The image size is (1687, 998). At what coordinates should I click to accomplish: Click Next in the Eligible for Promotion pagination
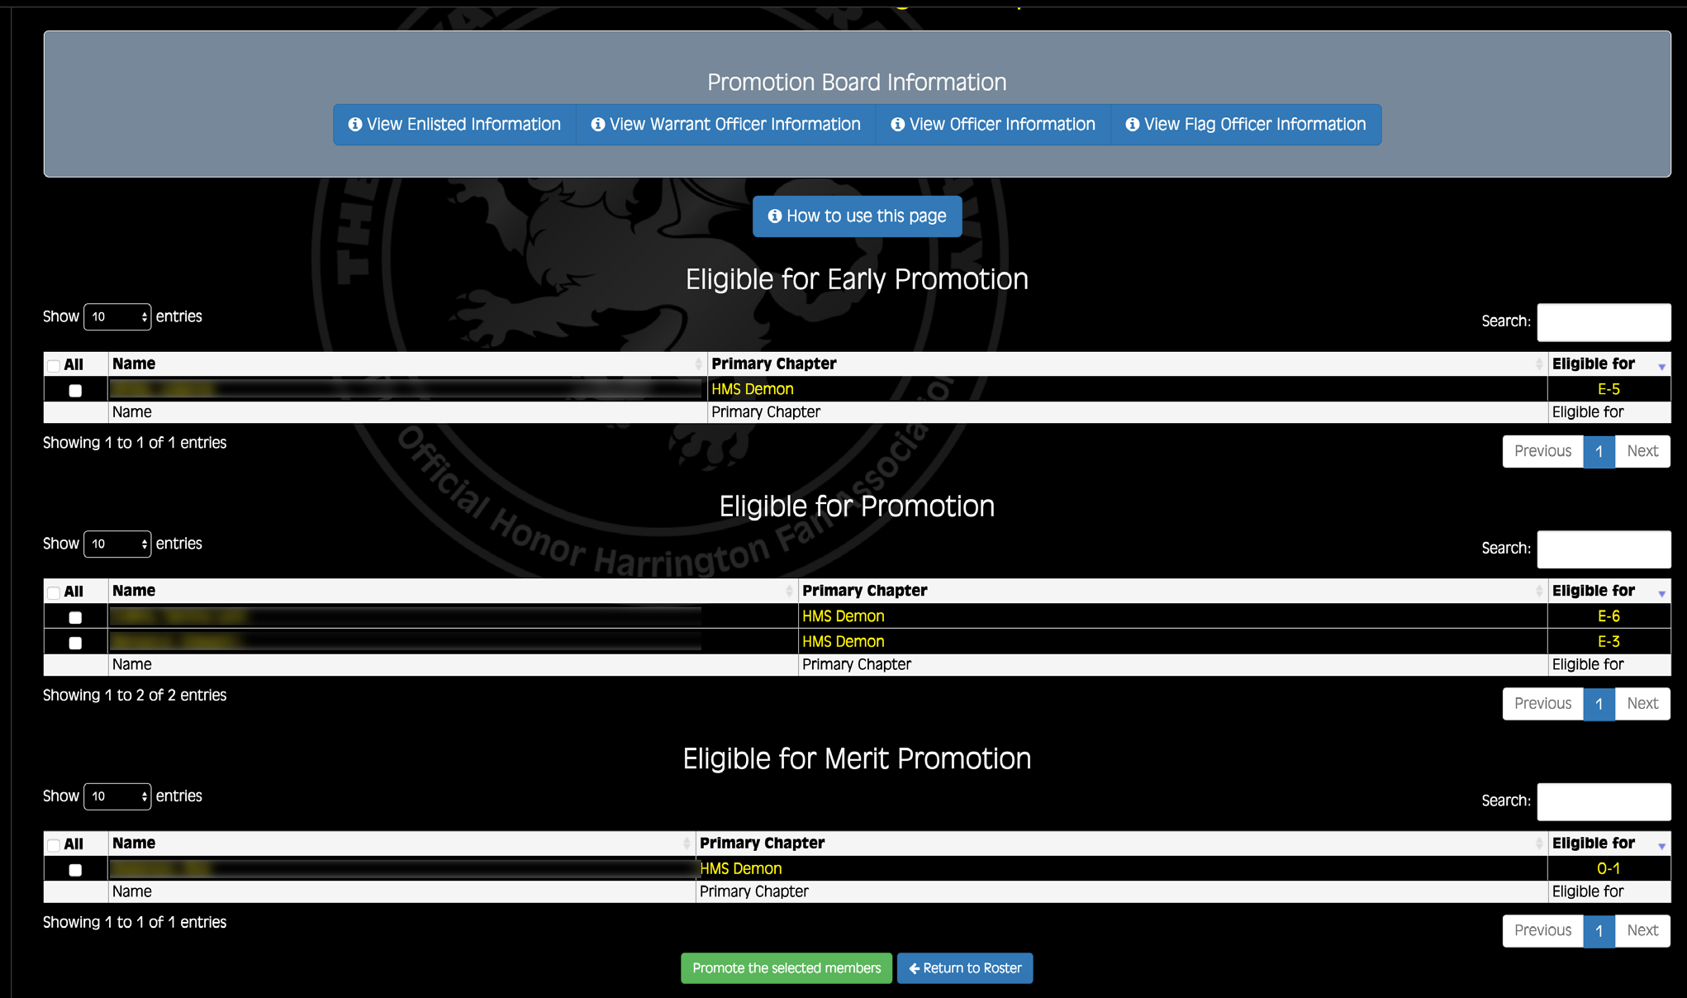point(1642,704)
